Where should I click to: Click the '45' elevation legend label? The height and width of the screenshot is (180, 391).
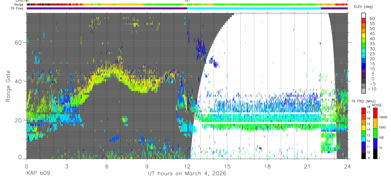tap(372, 34)
